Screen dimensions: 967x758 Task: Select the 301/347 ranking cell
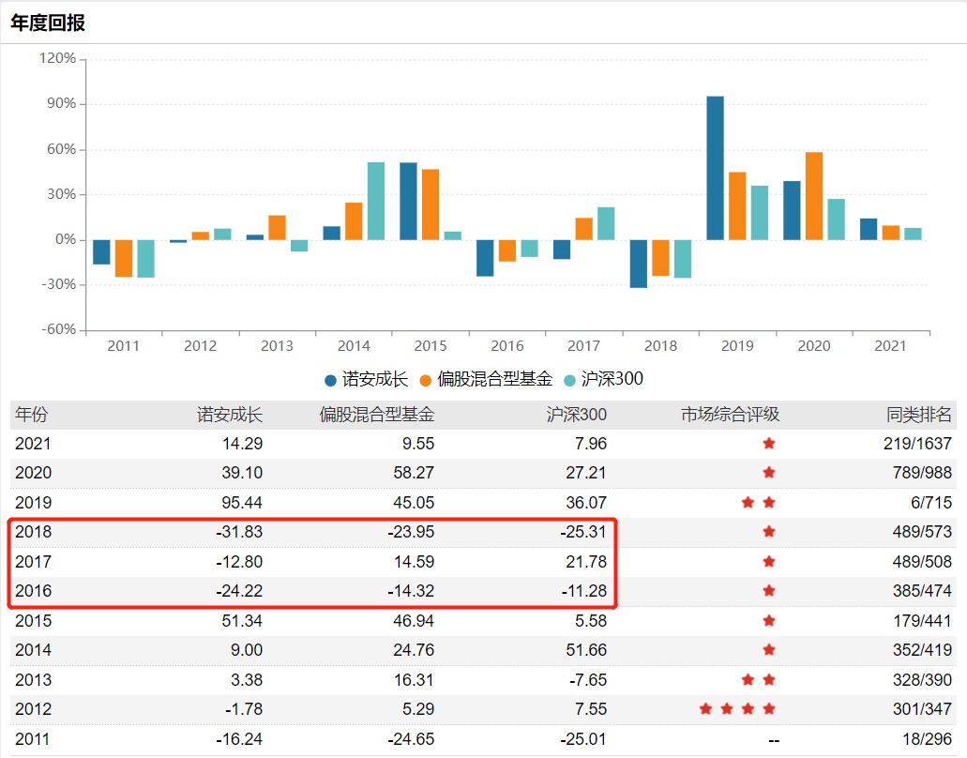click(x=923, y=708)
